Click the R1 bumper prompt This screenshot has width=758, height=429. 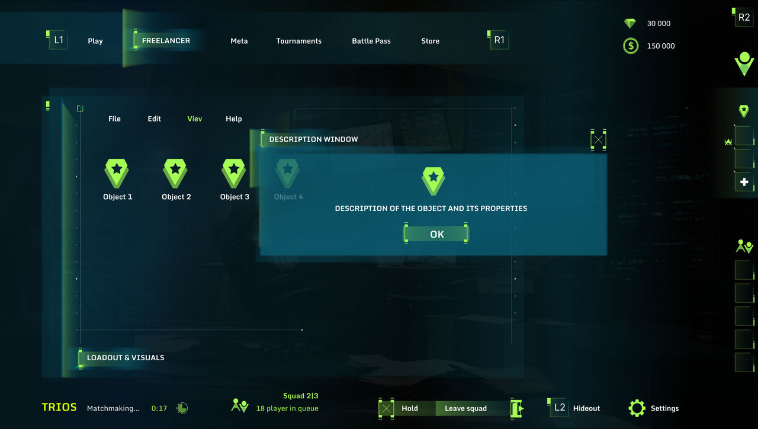click(x=499, y=40)
